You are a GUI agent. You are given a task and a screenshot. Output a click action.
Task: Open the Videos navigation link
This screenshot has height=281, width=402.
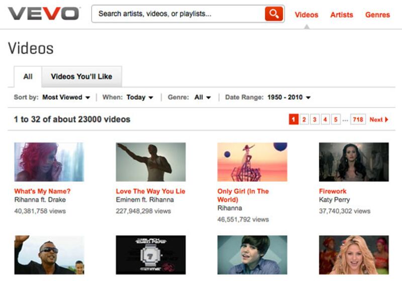(307, 15)
